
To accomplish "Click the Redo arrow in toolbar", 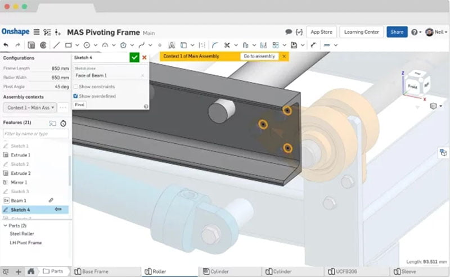I will coord(18,45).
